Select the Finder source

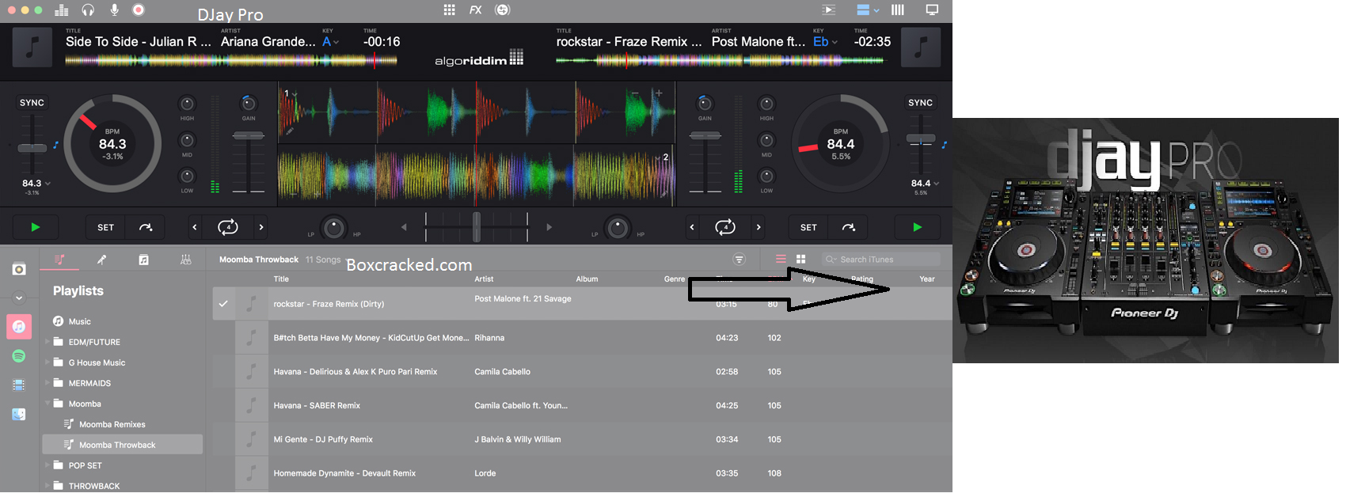(x=19, y=414)
